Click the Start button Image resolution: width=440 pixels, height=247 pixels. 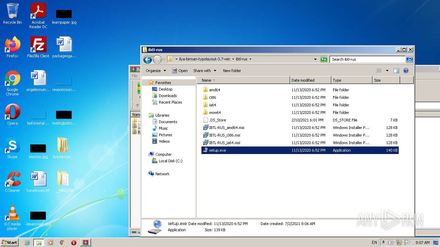click(x=10, y=243)
